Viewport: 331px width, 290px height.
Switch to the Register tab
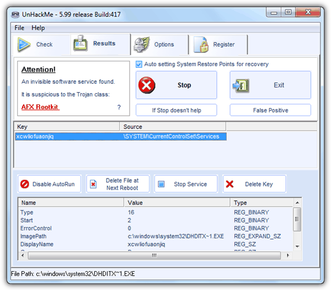point(218,45)
